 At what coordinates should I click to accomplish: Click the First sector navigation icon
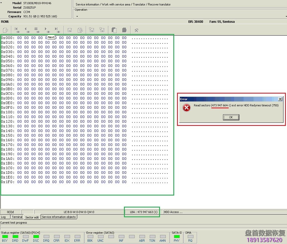[x=17, y=30]
